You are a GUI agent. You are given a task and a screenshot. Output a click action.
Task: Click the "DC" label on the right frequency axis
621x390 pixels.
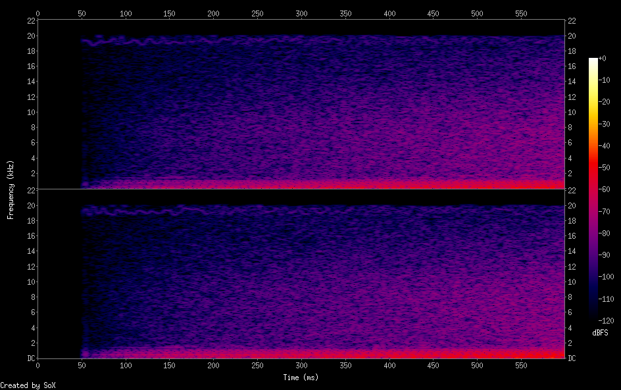(x=572, y=358)
